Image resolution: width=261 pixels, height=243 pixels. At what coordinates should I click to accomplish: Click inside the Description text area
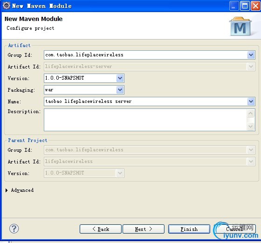[x=145, y=120]
